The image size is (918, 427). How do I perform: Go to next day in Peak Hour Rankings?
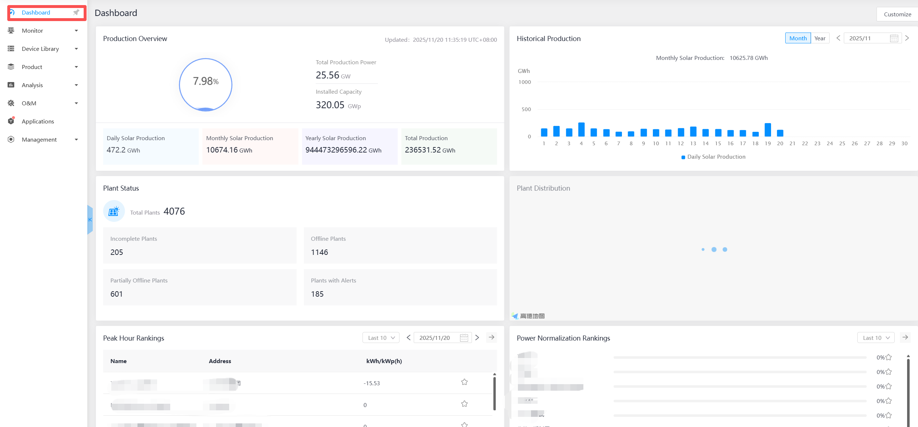click(x=477, y=338)
